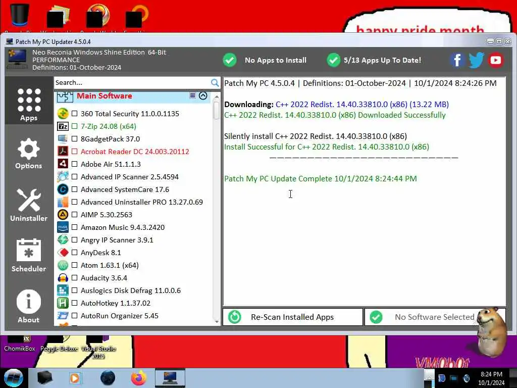Image resolution: width=517 pixels, height=388 pixels.
Task: Click the Advanced SystemCare icon
Action: pyautogui.click(x=63, y=189)
